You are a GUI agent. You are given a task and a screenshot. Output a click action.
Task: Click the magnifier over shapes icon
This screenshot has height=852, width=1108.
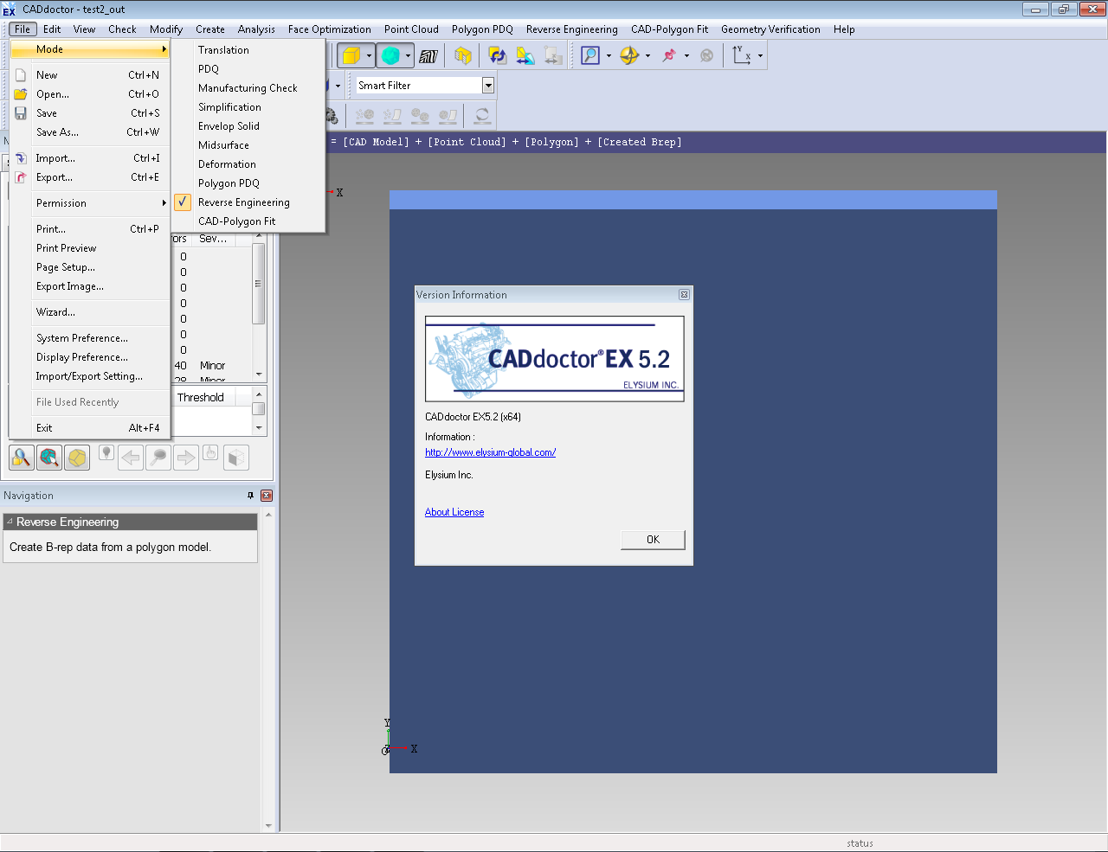22,457
